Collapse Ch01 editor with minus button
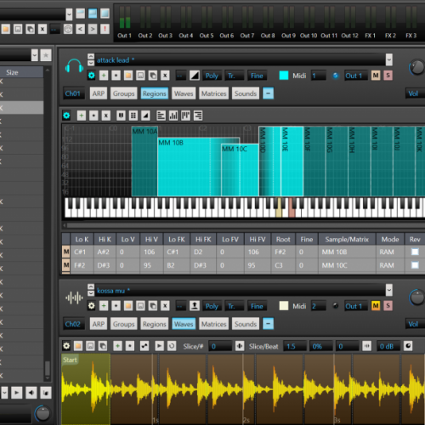This screenshot has height=425, width=425. (x=269, y=93)
